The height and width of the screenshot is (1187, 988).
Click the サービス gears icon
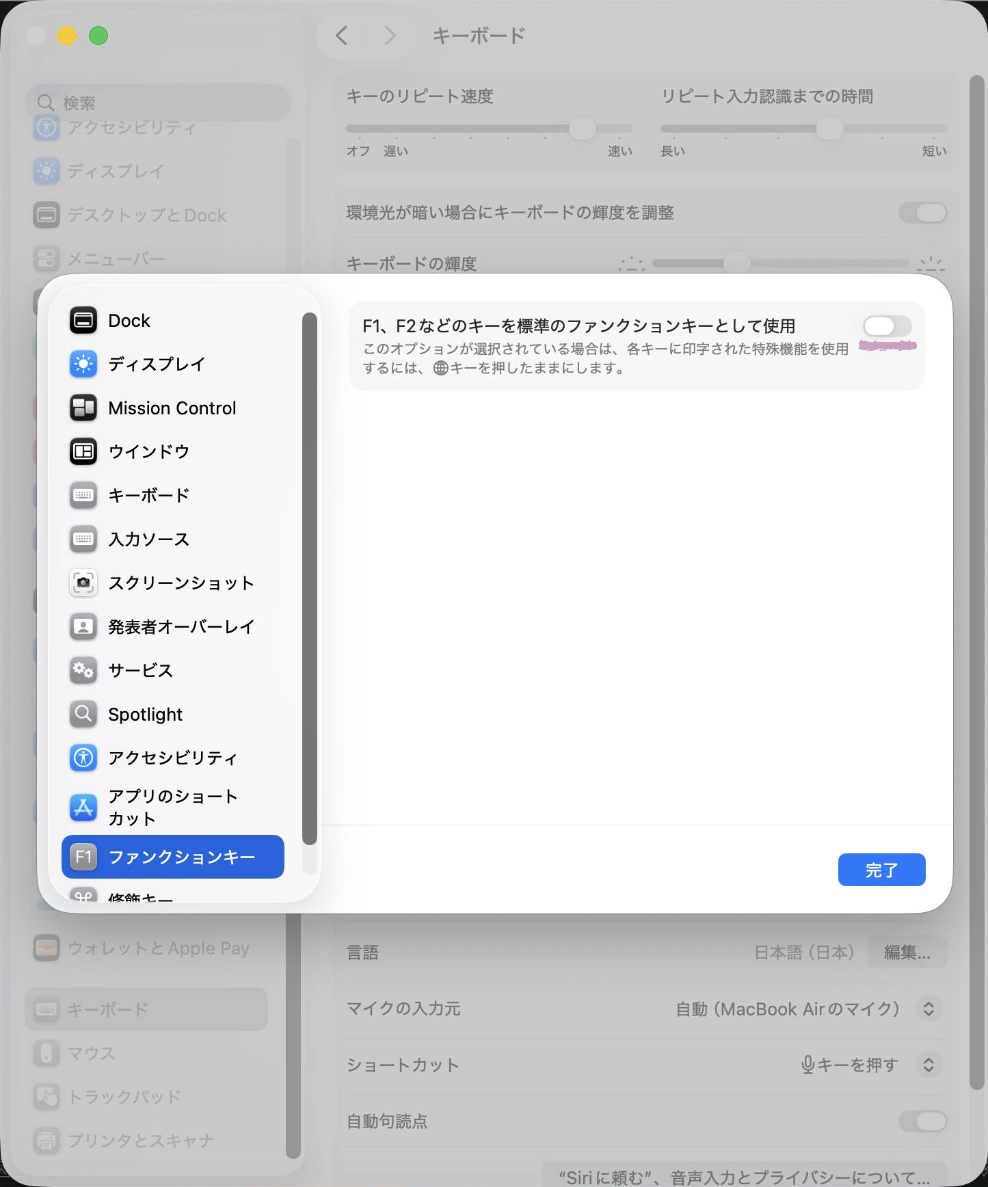tap(83, 670)
